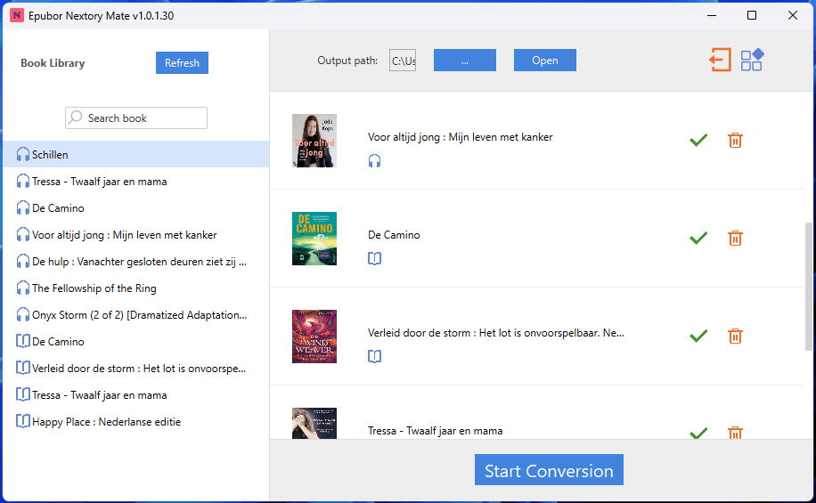
Task: Choose Happy Place : Nederlanse editie ebook
Action: [x=106, y=422]
